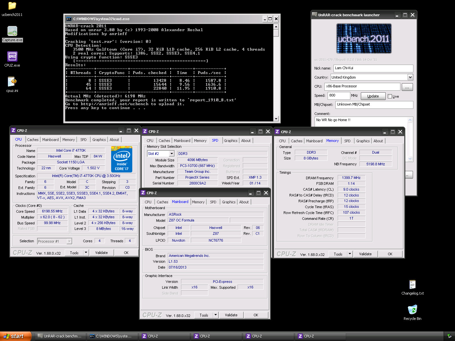Click CPU-Z title icon in Mainboard window
Image resolution: width=455 pixels, height=341 pixels.
(x=143, y=193)
